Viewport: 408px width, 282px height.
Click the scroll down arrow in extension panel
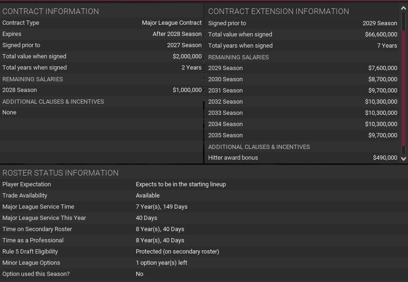coord(404,159)
